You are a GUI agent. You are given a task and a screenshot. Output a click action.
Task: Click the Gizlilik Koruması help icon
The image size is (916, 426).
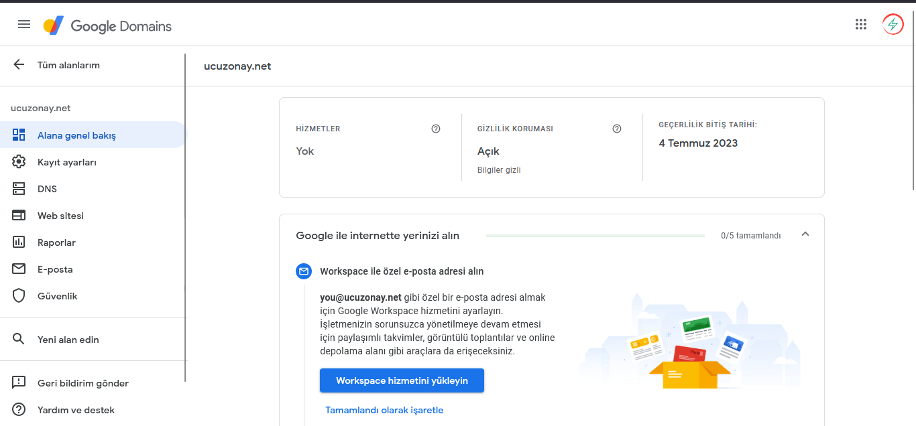617,129
